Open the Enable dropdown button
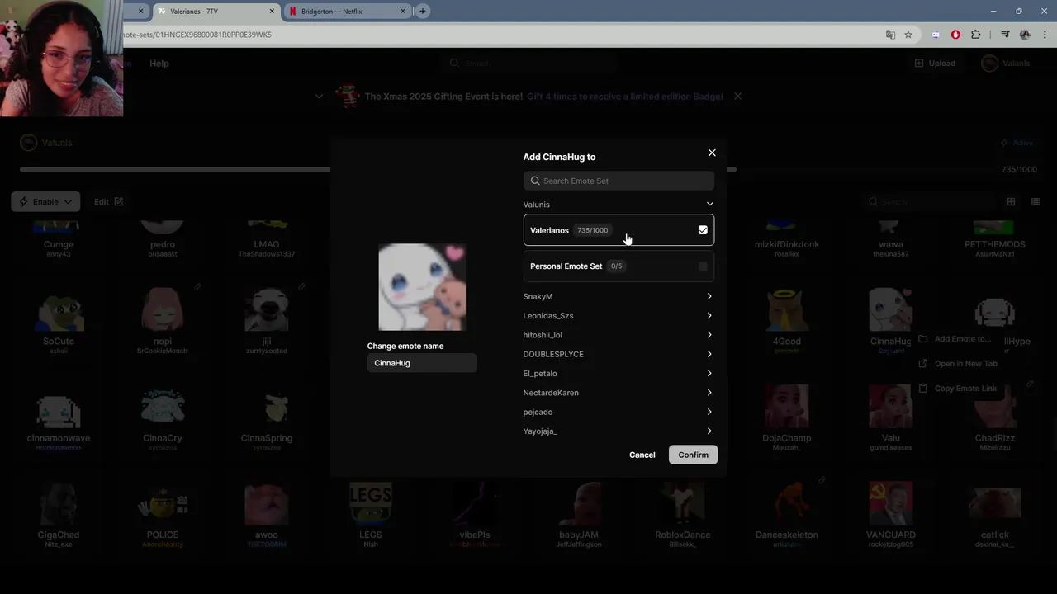Viewport: 1057px width, 594px height. [x=45, y=201]
